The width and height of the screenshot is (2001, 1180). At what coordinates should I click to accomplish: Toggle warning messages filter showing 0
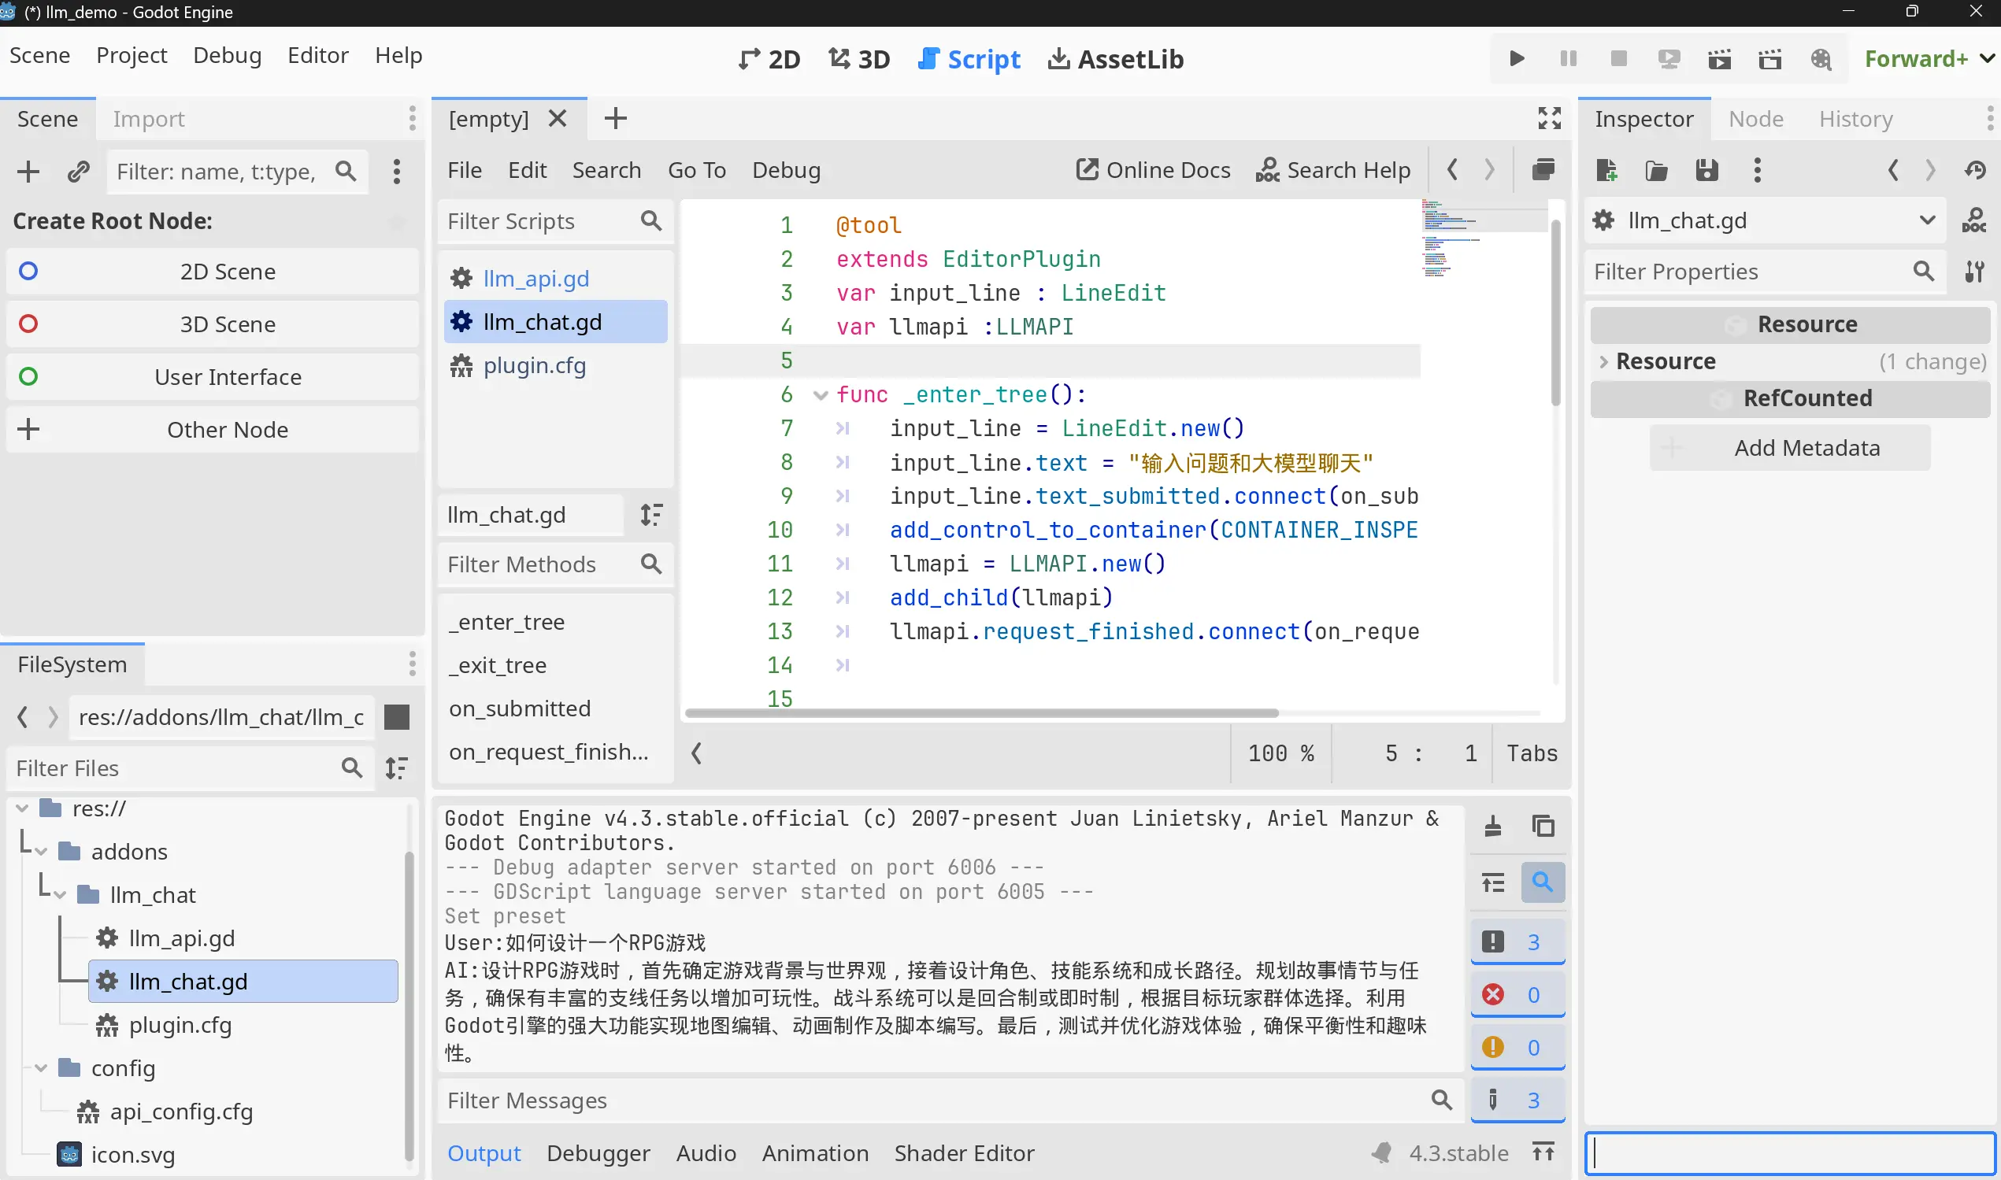pyautogui.click(x=1517, y=1047)
